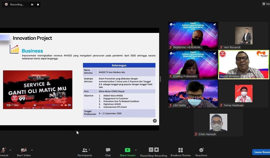Start Video camera toggle
Screen dimensions: 270x158
pyautogui.click(x=24, y=152)
